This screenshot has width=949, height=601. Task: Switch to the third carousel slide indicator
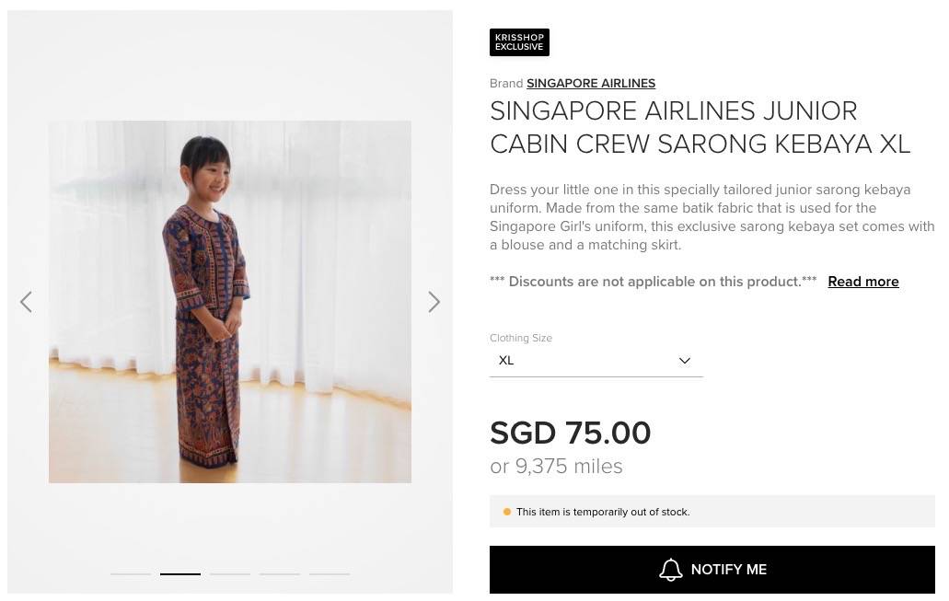pos(230,573)
